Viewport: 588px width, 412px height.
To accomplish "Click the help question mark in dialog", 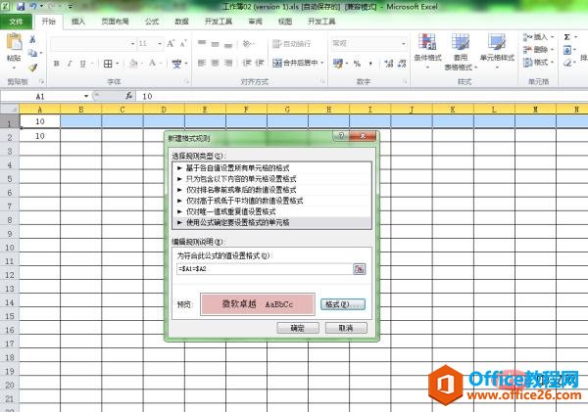I will pos(341,136).
